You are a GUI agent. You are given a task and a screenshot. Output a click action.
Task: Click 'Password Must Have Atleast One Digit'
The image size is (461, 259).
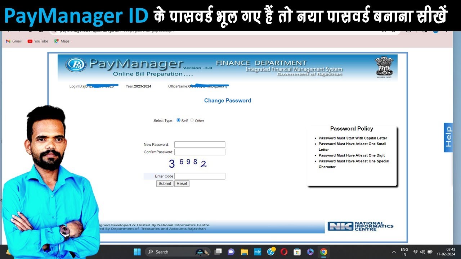pyautogui.click(x=352, y=155)
